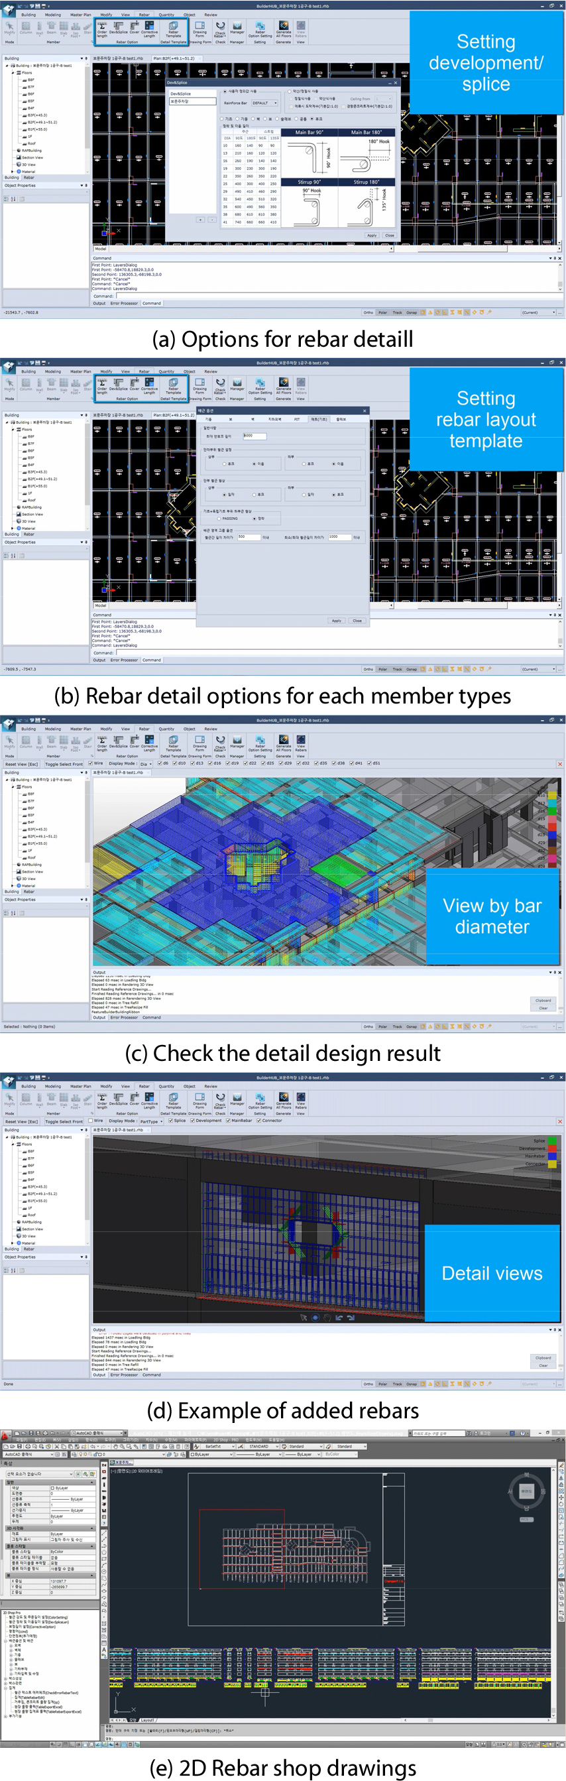
Task: Click Toggle Select Front in screenshot (c)
Action: (x=64, y=764)
